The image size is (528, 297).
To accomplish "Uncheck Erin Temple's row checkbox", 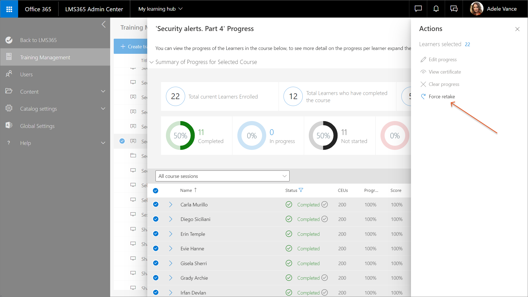I will (x=156, y=234).
